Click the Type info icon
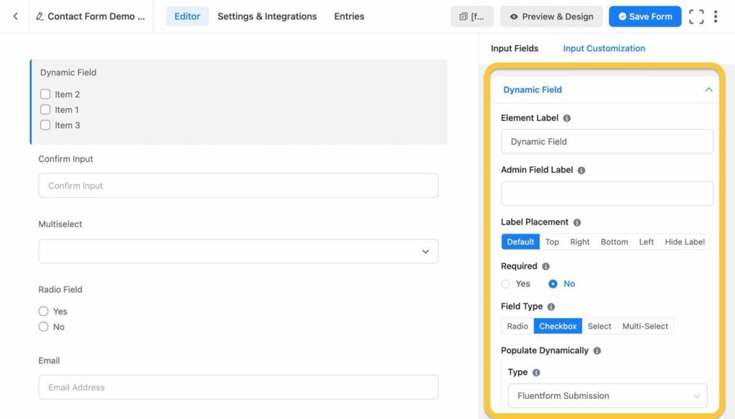This screenshot has width=735, height=419. 536,372
